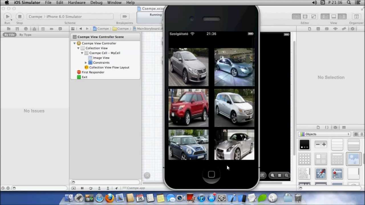This screenshot has width=365, height=205.
Task: Select the Collection View grid object
Action: point(304,159)
